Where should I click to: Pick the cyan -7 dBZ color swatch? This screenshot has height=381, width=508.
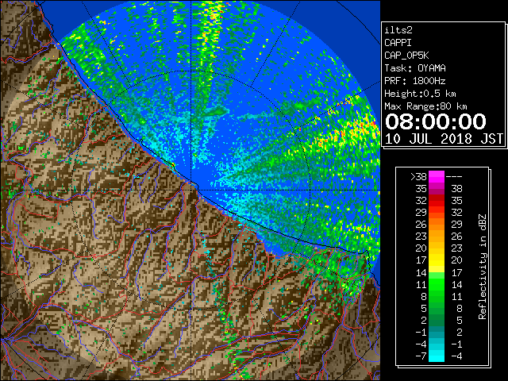pos(437,356)
